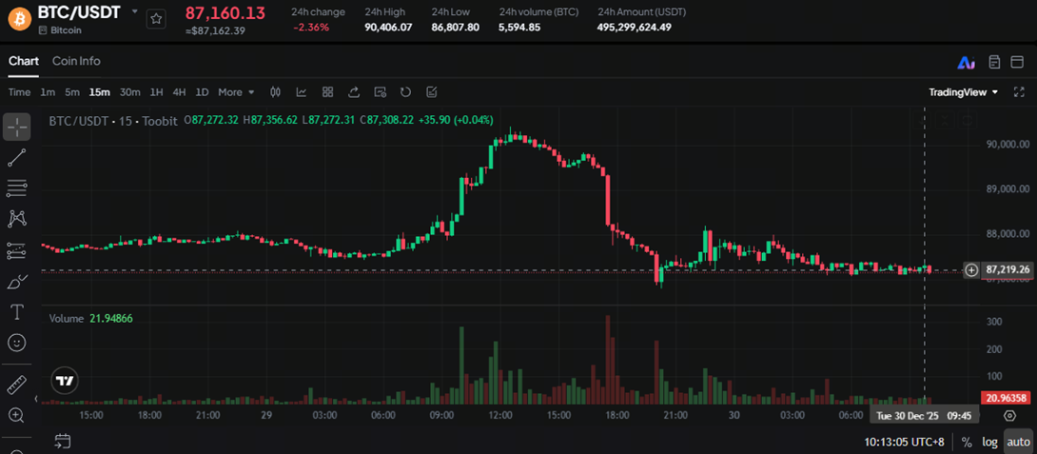
Task: Click the 90,000.00 price axis label
Action: coord(1008,144)
